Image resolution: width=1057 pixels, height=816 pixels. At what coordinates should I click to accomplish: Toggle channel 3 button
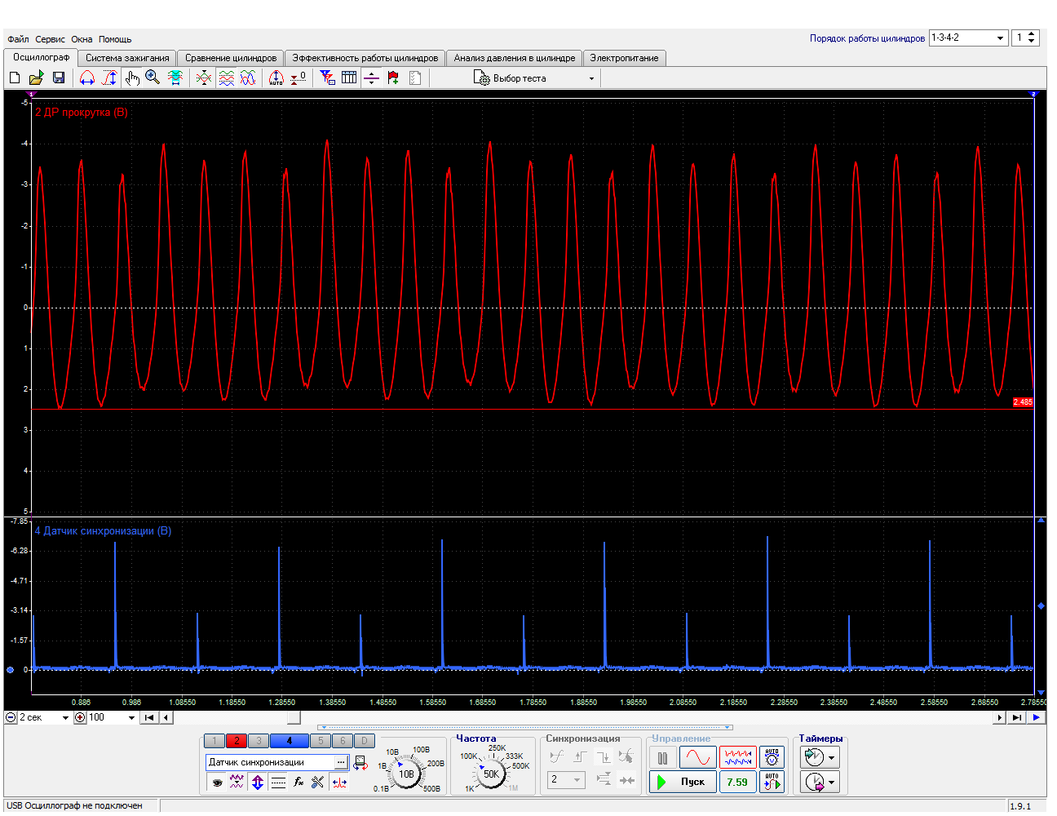click(x=258, y=741)
